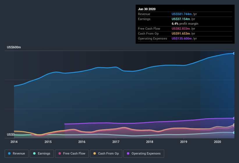Click the Jun 30 2020 tooltip date
The image size is (239, 163).
coord(147,9)
